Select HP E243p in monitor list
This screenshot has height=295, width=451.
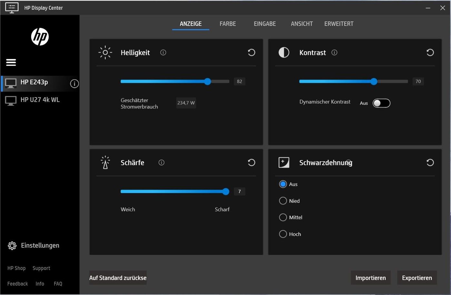coord(40,83)
